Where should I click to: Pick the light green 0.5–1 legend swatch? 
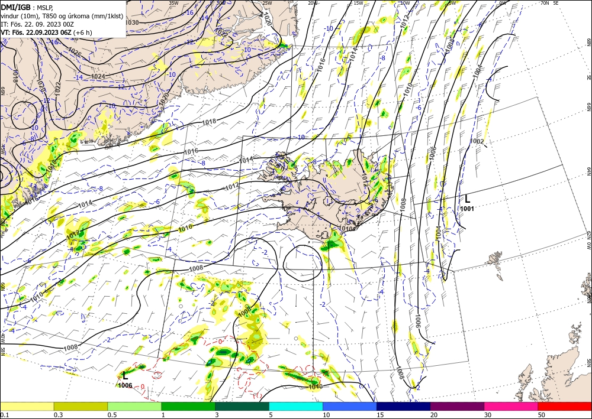pyautogui.click(x=134, y=406)
